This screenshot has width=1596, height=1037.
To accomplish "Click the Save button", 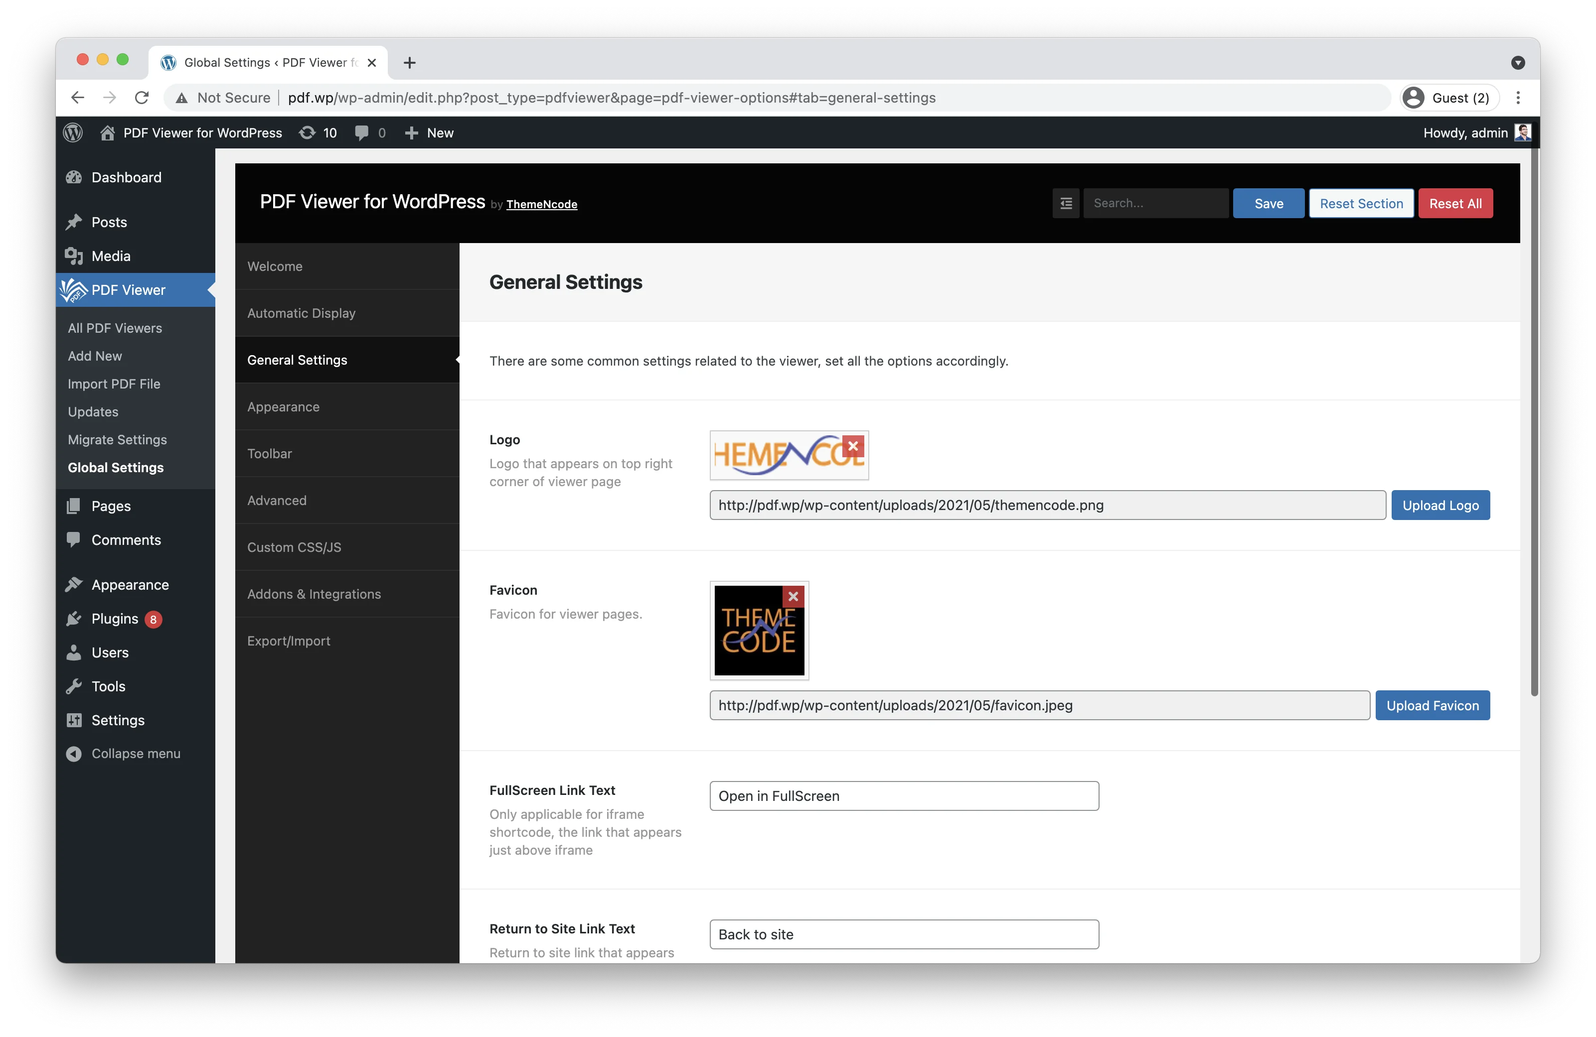I will tap(1268, 203).
